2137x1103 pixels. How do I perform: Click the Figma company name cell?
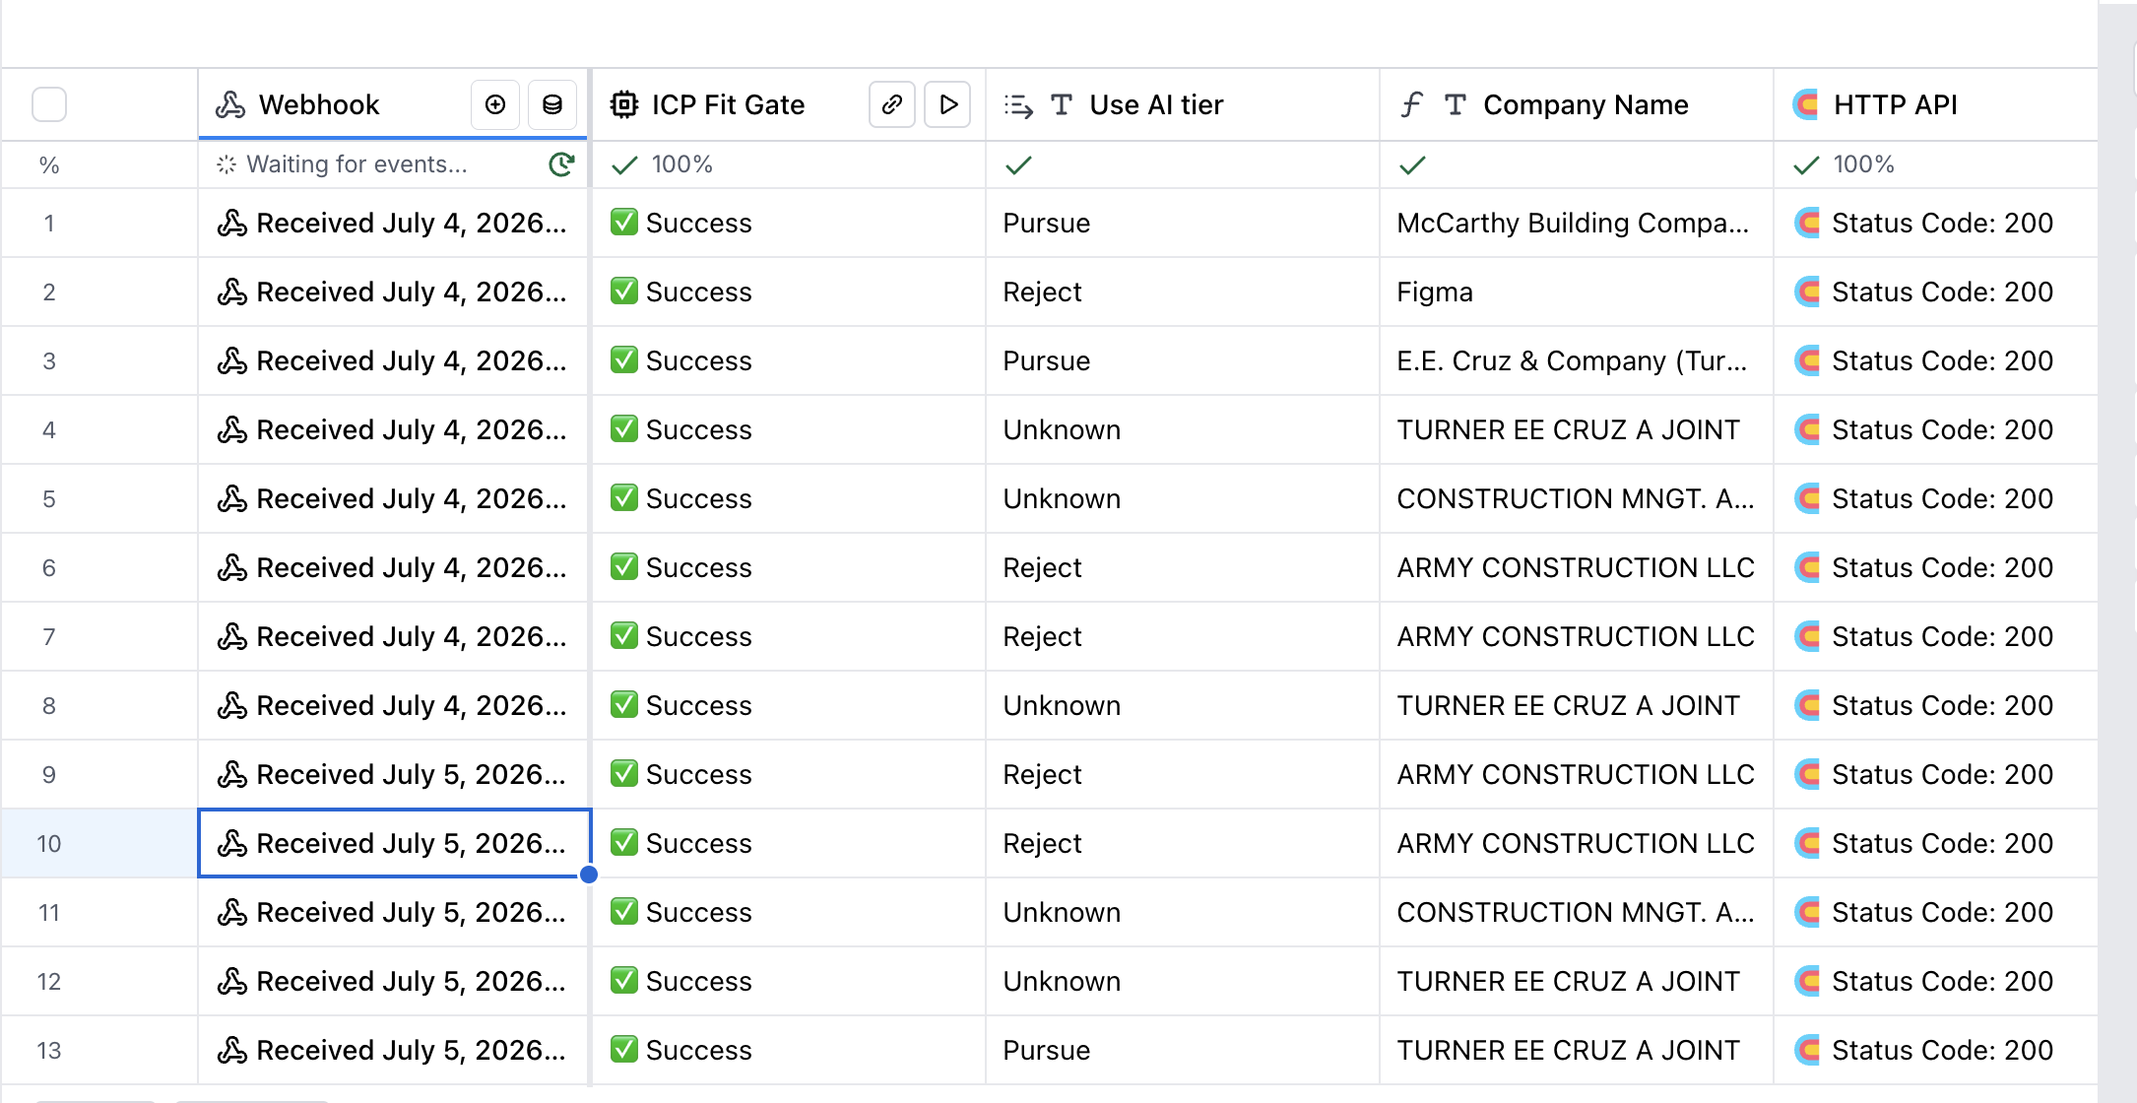click(1576, 292)
